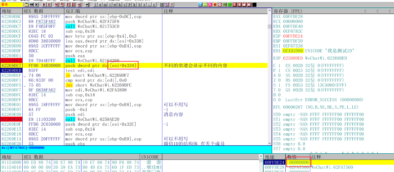
Task: Click the debugging options list icon
Action: coord(162,5)
